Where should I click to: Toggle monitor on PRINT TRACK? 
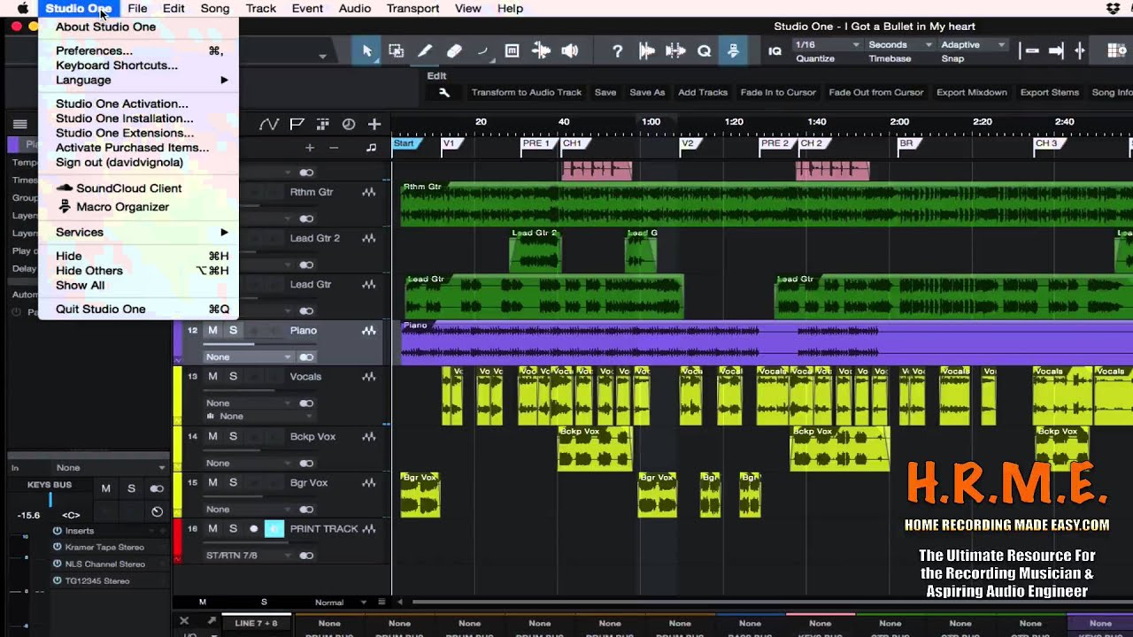[x=274, y=529]
